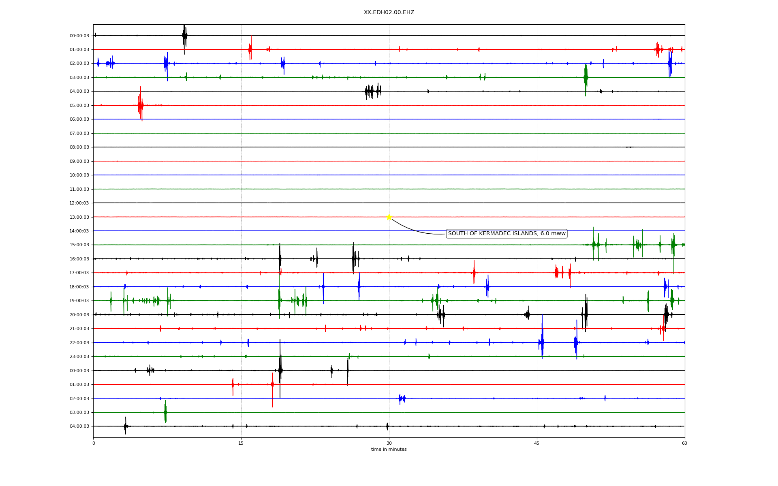
Task: Click the topmost 00:00:03 row label
Action: pyautogui.click(x=79, y=36)
